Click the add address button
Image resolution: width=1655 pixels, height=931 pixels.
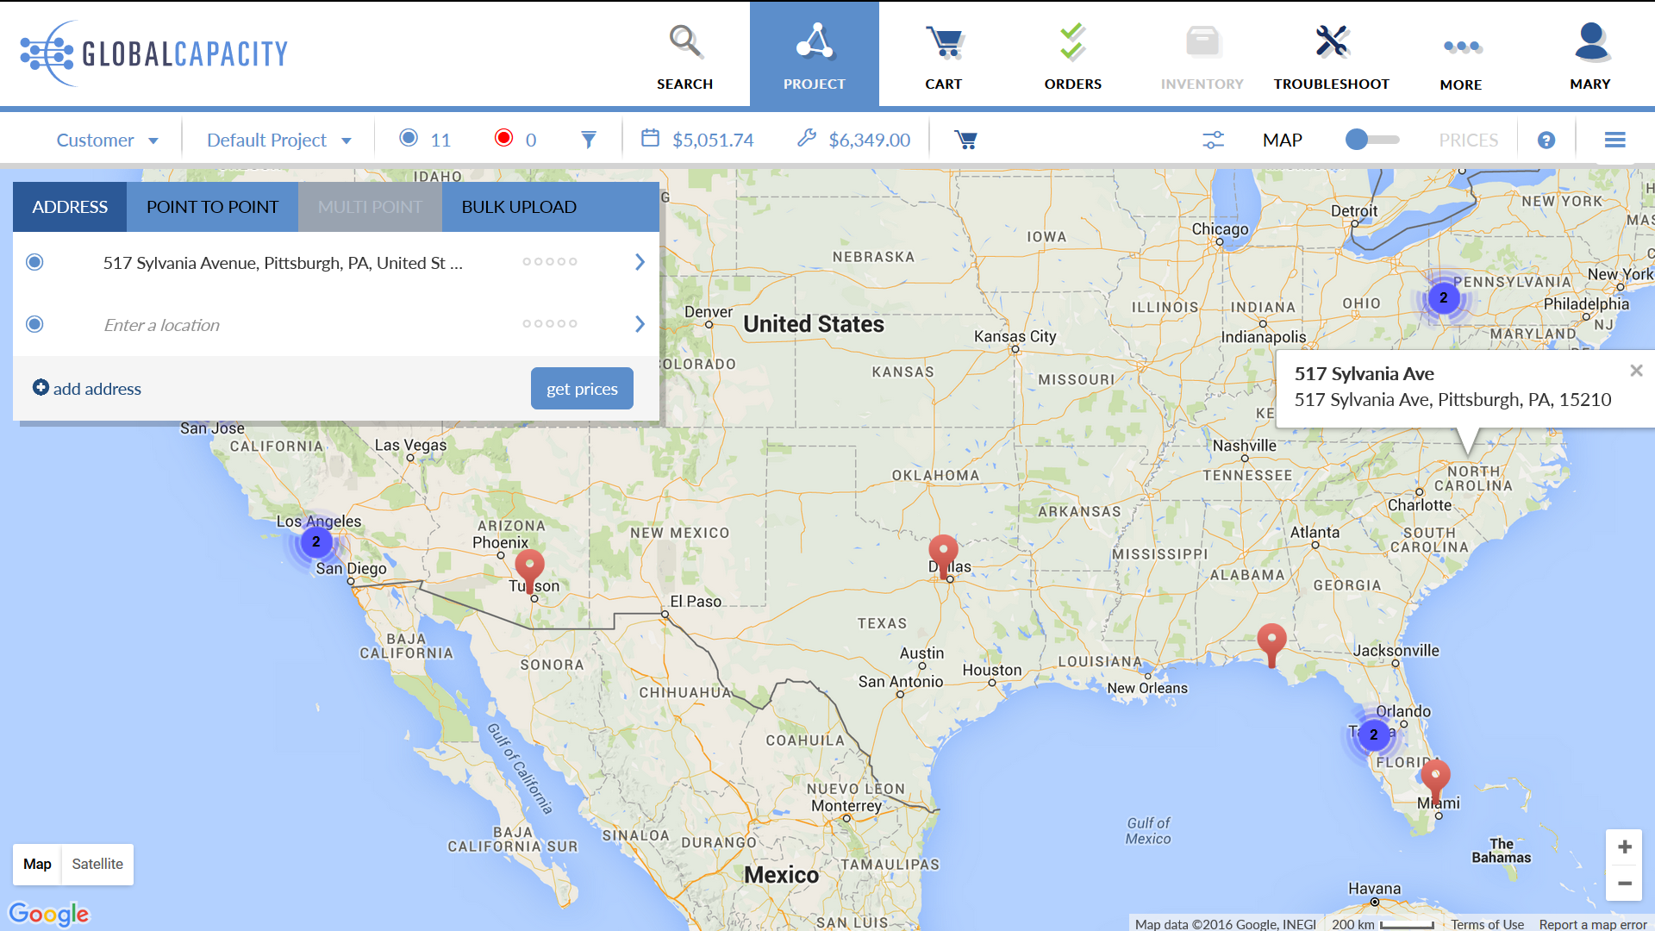[86, 389]
